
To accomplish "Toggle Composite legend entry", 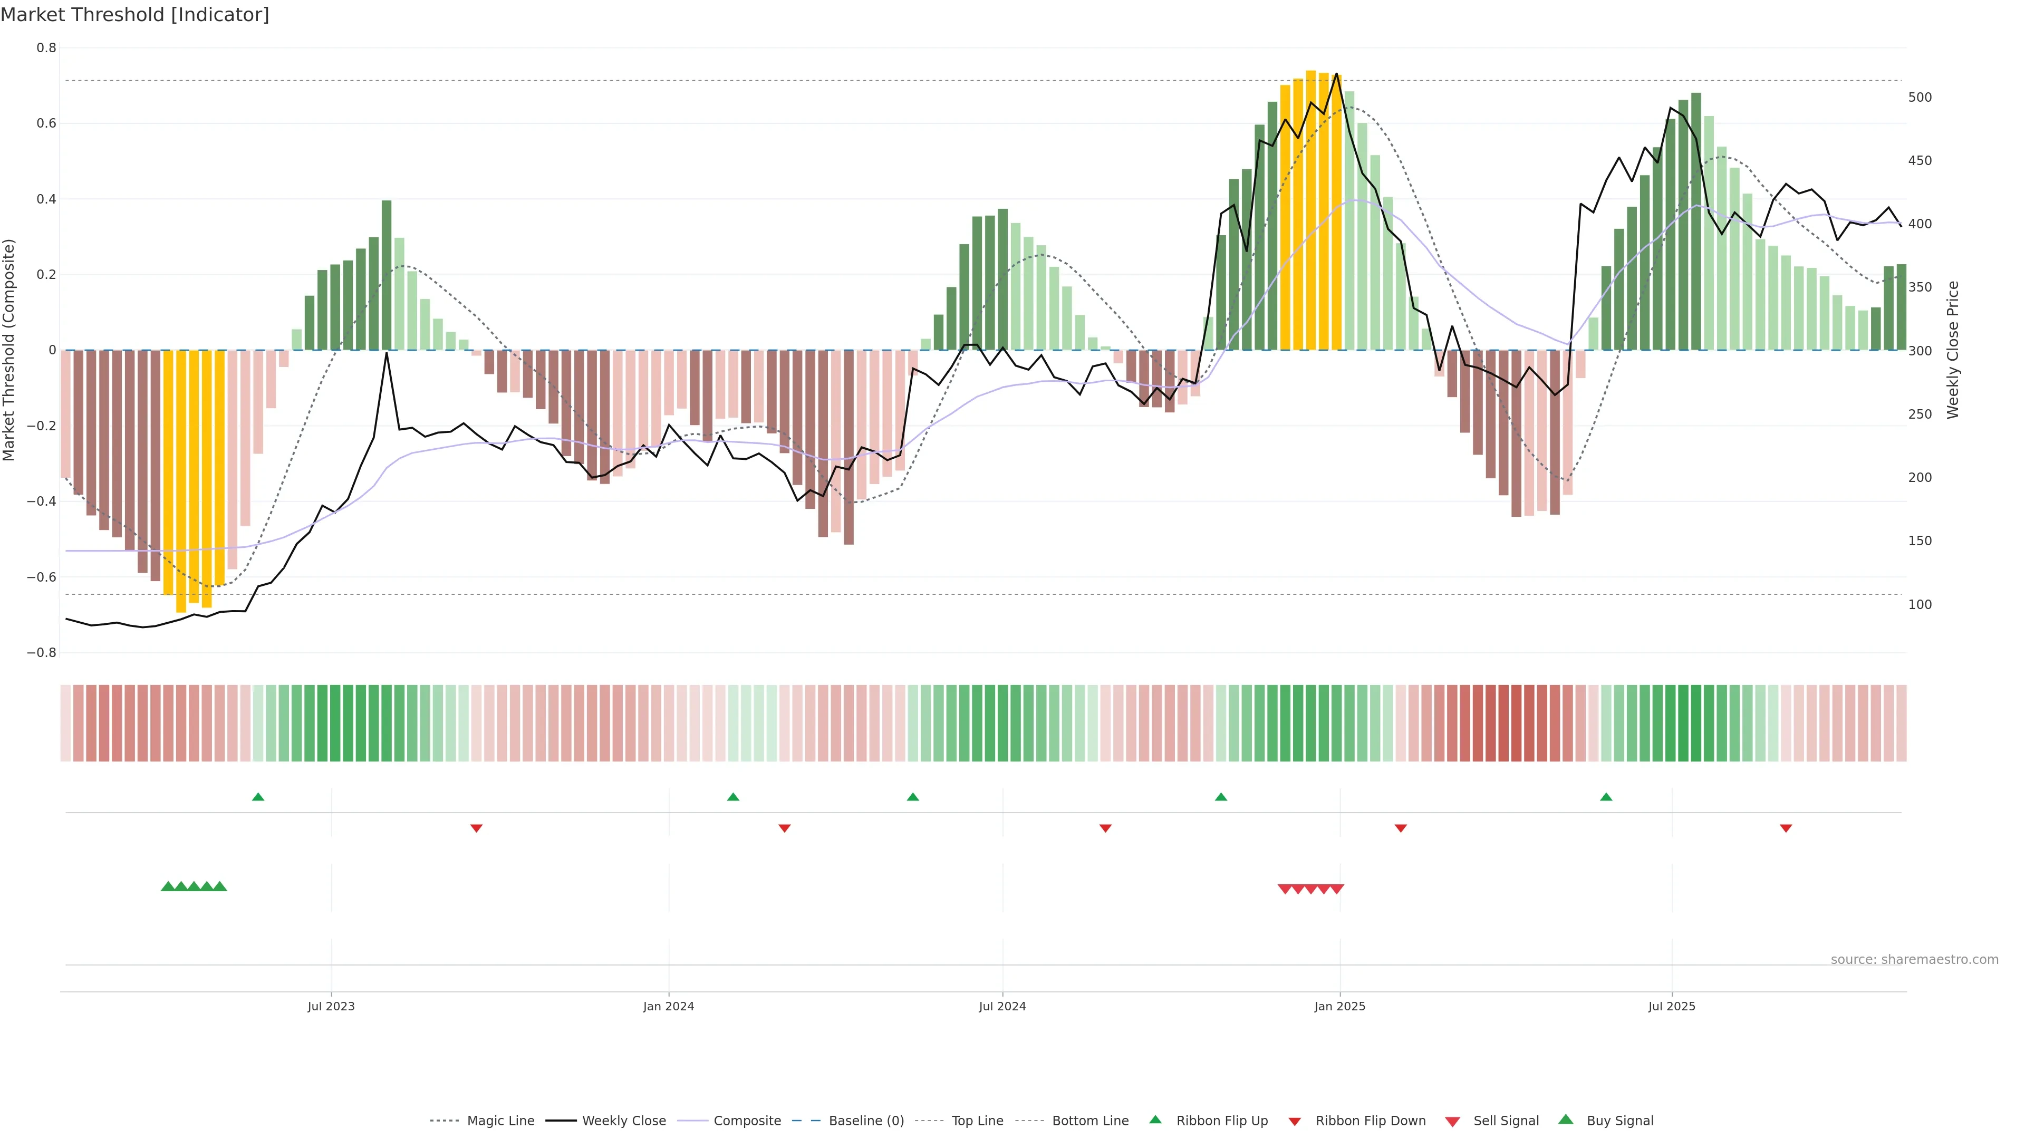I will click(747, 1121).
